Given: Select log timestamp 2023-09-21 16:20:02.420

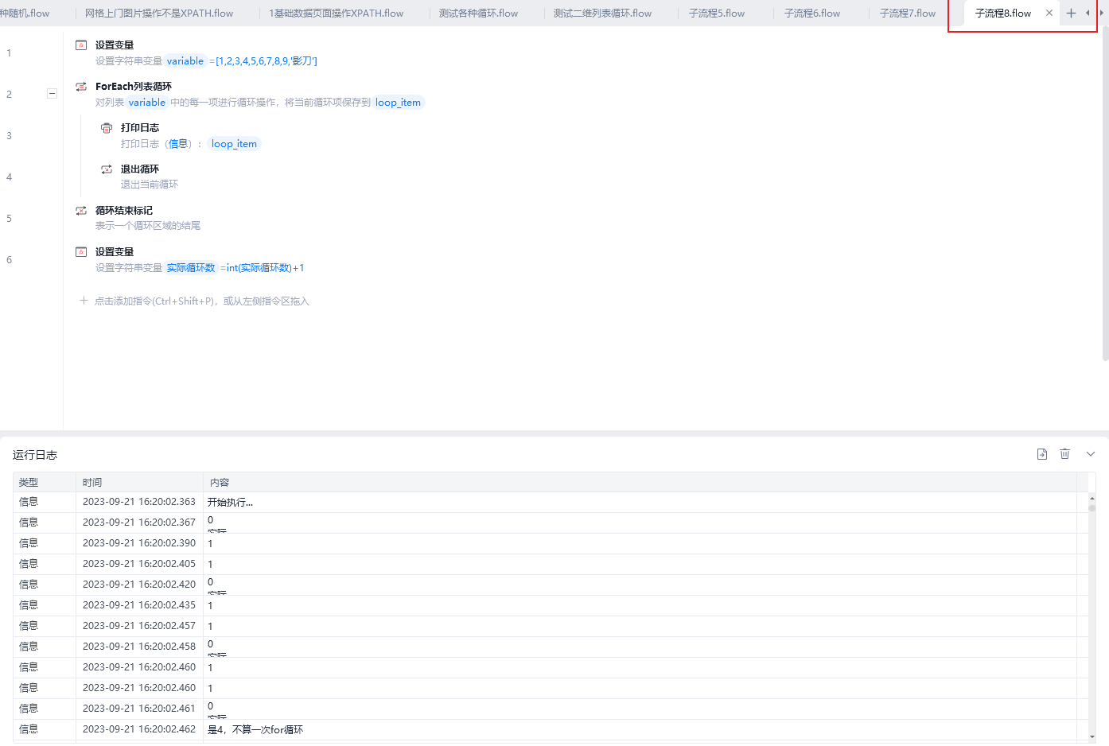Looking at the screenshot, I should pos(139,585).
